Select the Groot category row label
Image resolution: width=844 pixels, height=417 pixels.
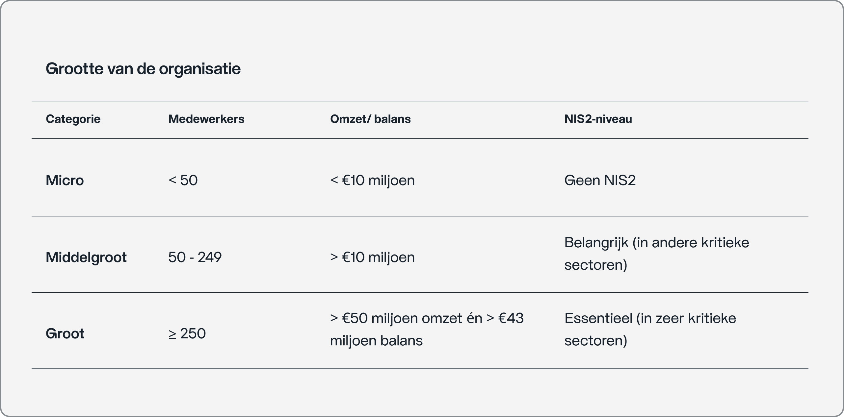[65, 333]
